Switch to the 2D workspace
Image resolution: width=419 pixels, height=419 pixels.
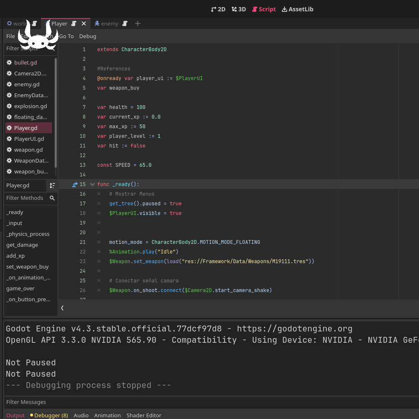(x=218, y=9)
